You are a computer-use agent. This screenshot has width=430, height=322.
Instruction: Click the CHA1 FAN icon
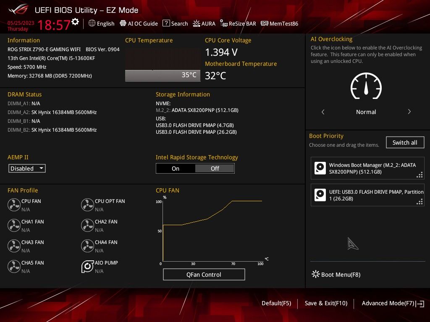pyautogui.click(x=14, y=225)
